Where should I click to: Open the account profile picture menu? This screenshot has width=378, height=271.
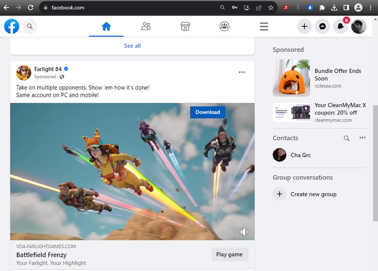pos(359,26)
